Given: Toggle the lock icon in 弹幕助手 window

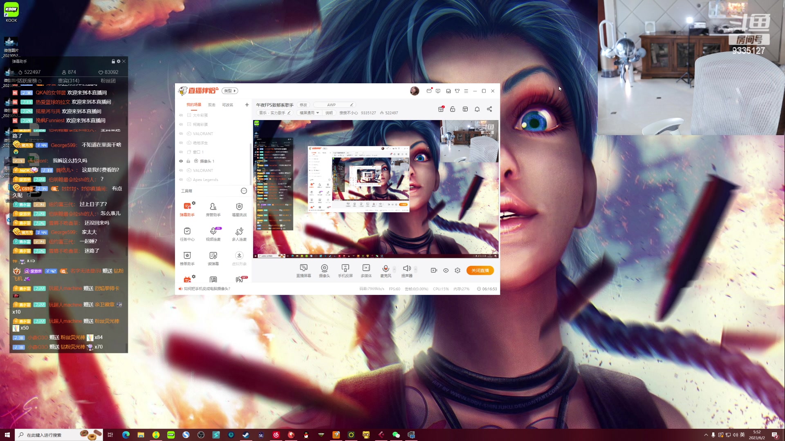Looking at the screenshot, I should [x=113, y=61].
